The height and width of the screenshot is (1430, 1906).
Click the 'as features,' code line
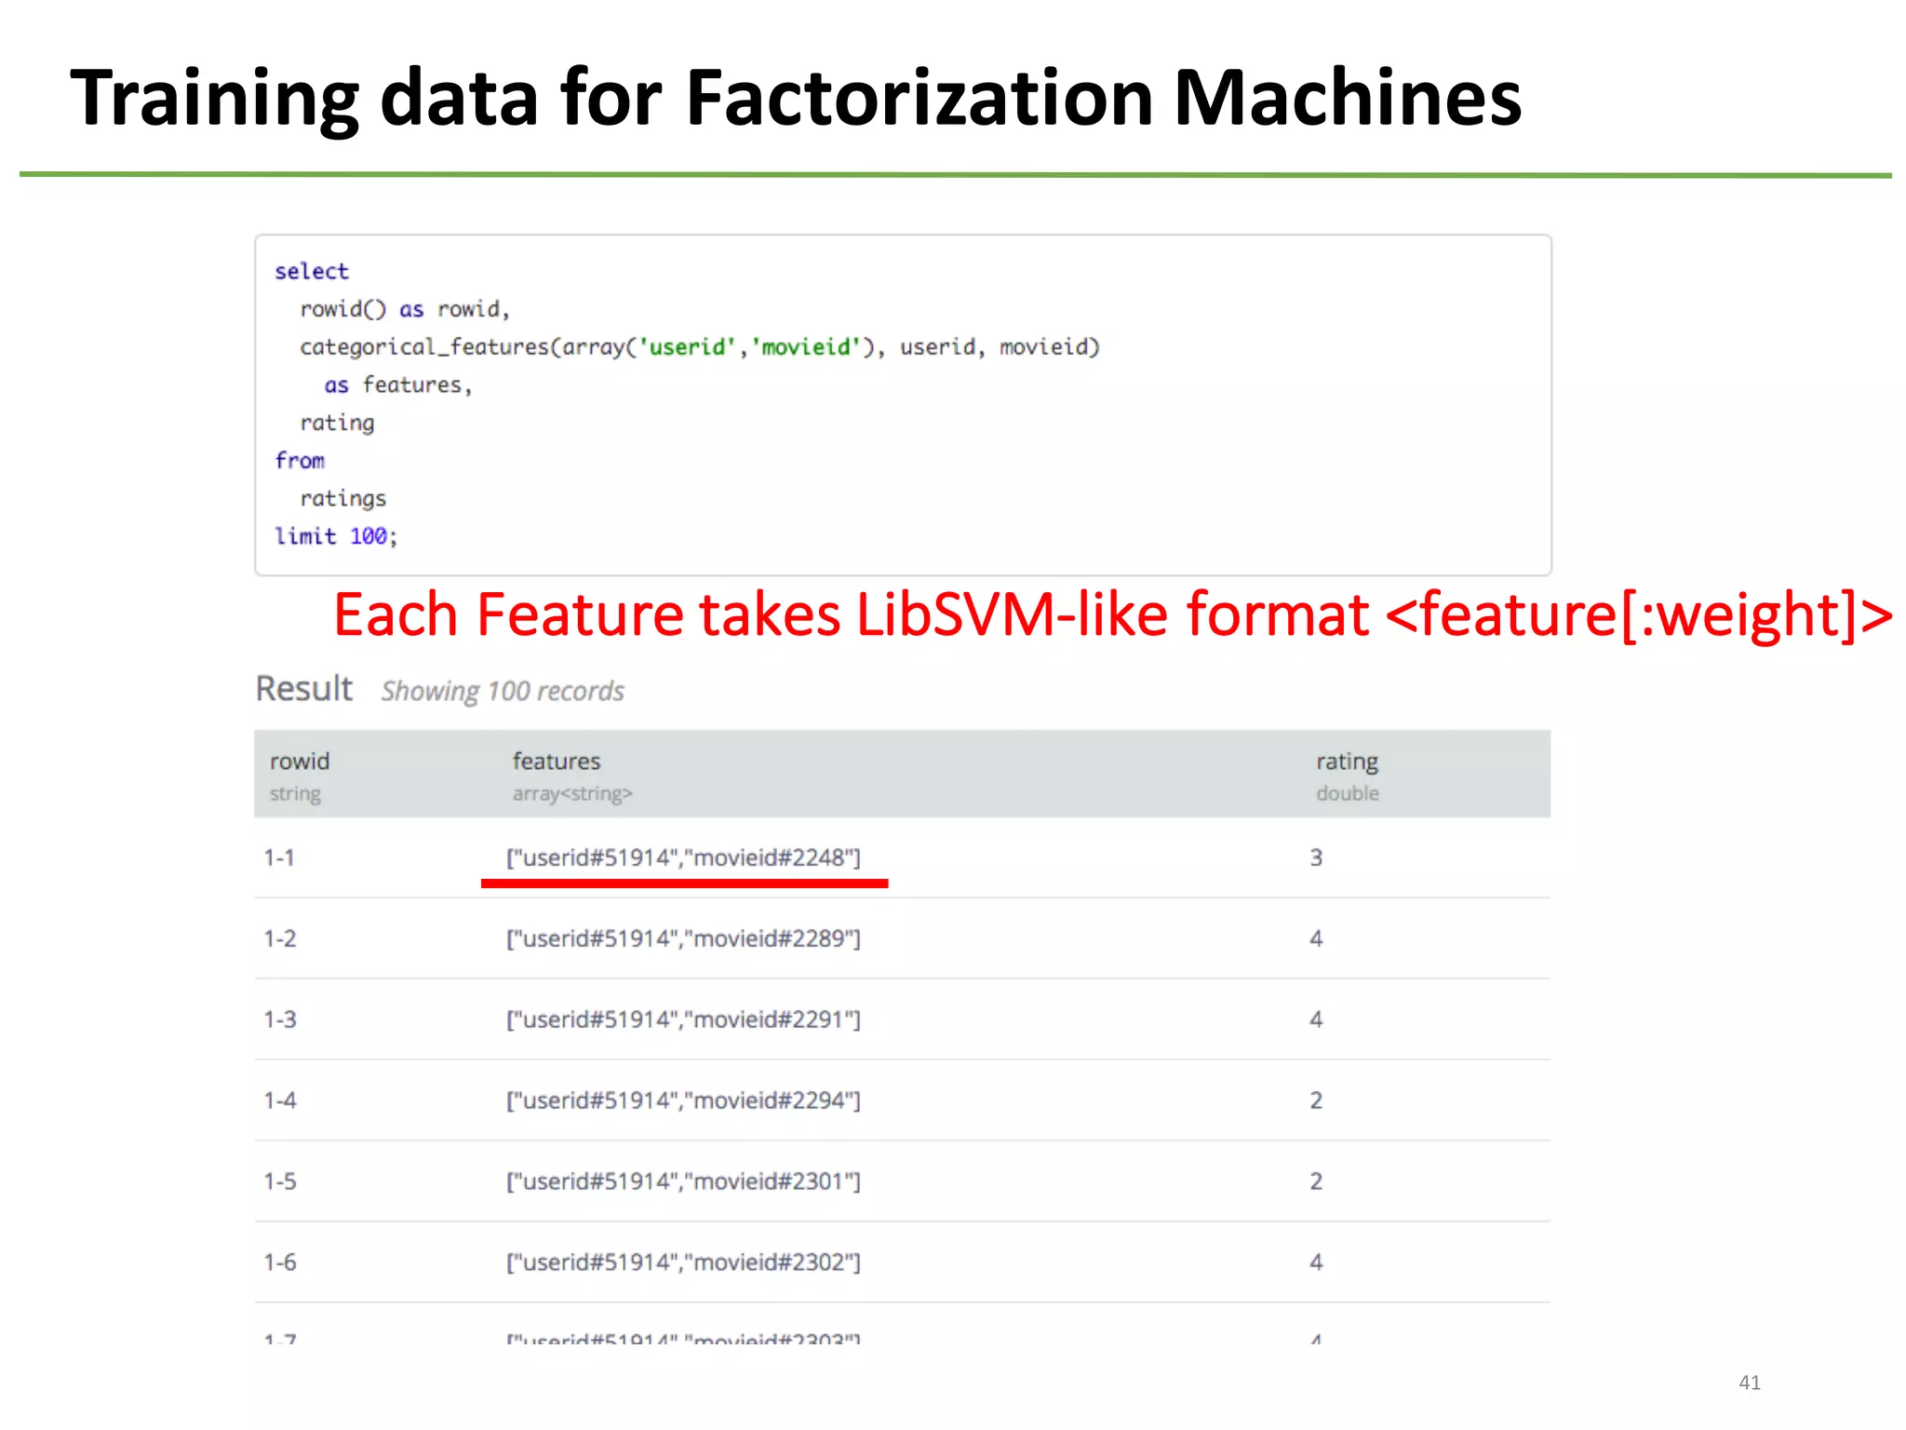pyautogui.click(x=398, y=385)
